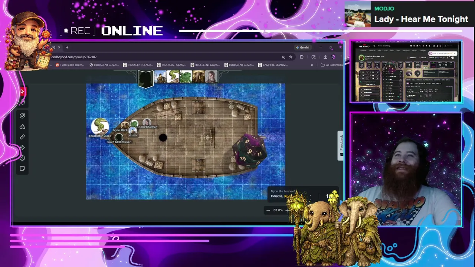The height and width of the screenshot is (267, 475).
Task: Select the pointer tool in Maps sidebar
Action: click(22, 91)
